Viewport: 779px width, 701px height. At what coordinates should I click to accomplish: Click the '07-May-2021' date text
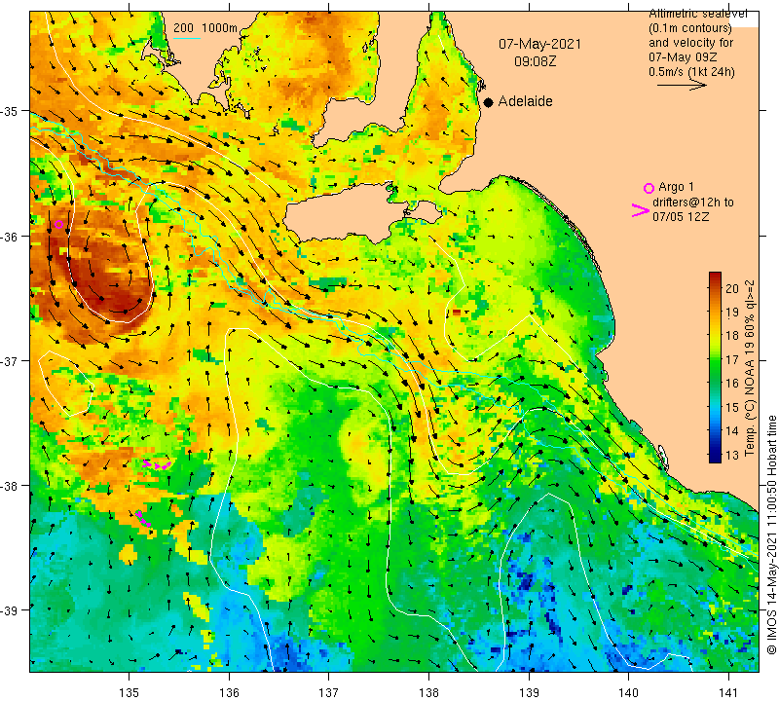point(539,44)
